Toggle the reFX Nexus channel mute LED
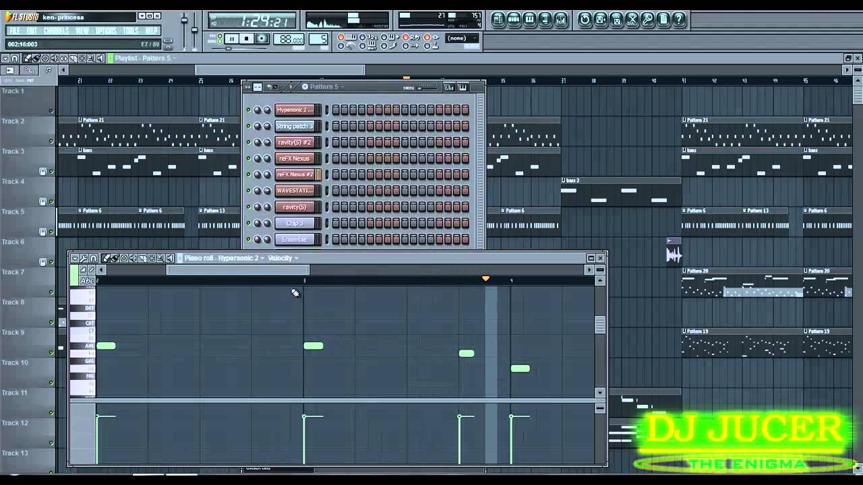This screenshot has width=863, height=485. [248, 158]
